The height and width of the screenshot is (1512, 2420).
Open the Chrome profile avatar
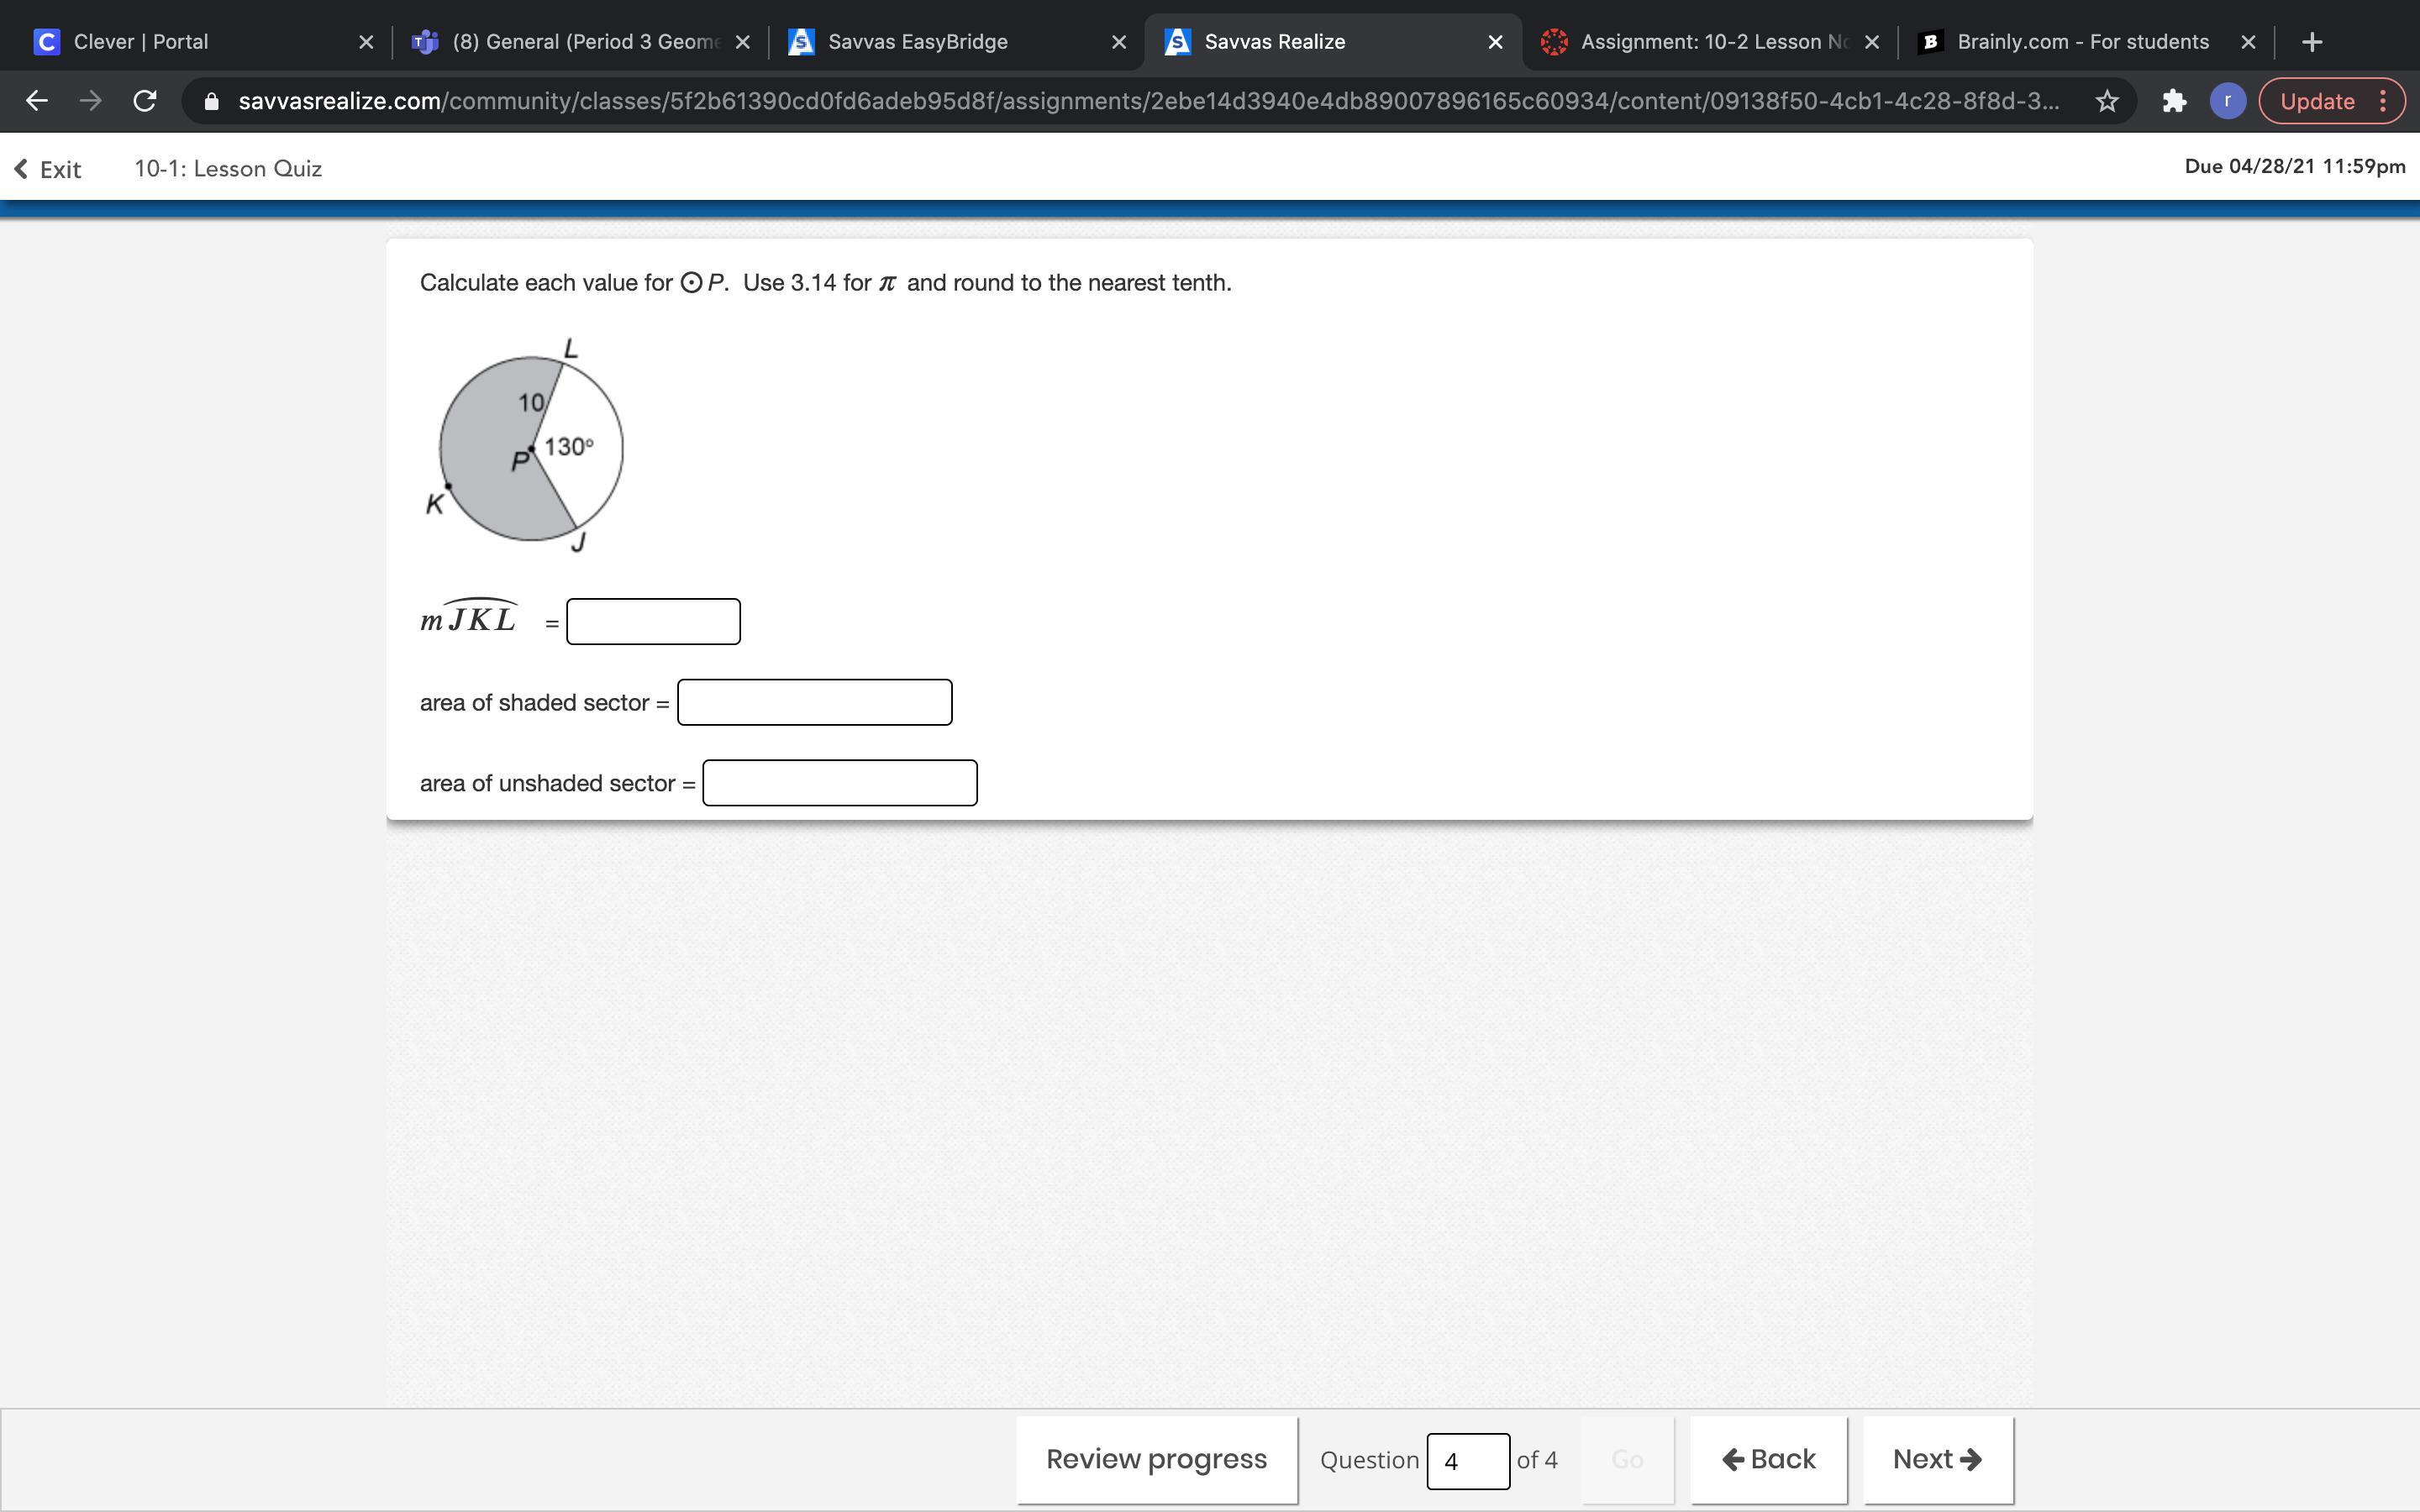click(2227, 101)
